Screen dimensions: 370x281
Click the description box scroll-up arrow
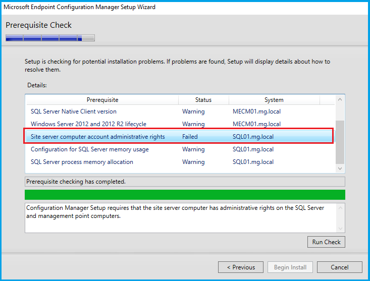pos(340,208)
